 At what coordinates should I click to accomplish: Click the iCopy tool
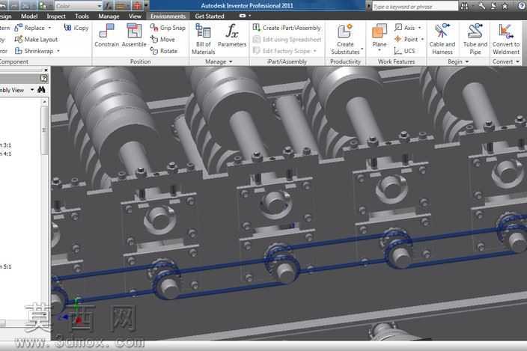(76, 28)
